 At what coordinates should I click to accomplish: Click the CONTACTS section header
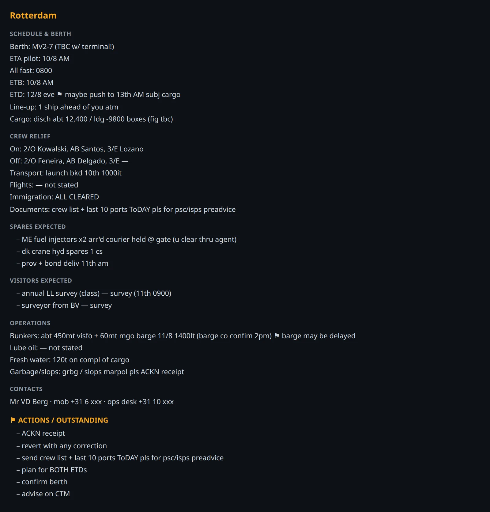tap(26, 389)
